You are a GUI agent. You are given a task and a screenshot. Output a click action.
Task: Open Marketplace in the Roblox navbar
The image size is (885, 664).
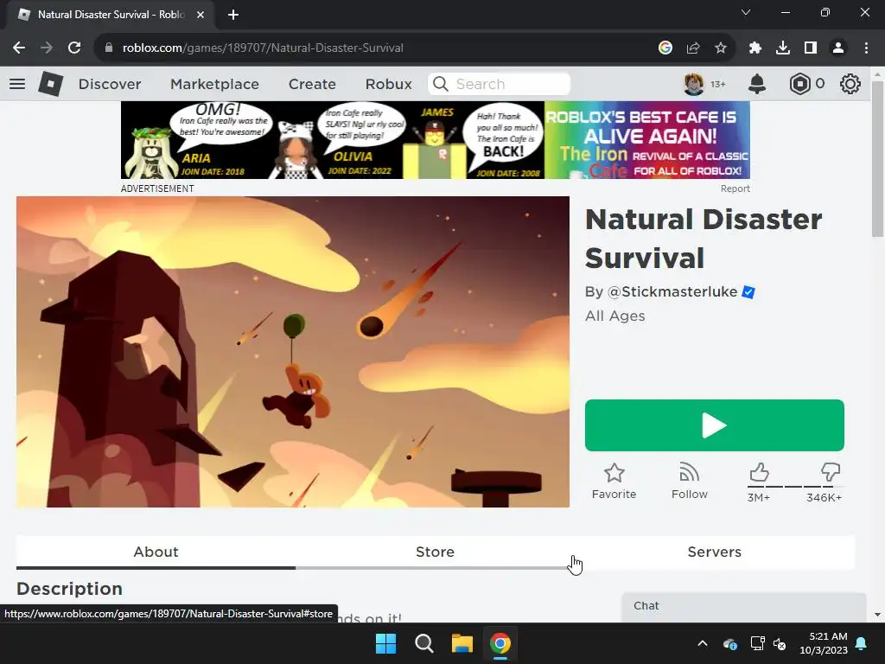[214, 84]
